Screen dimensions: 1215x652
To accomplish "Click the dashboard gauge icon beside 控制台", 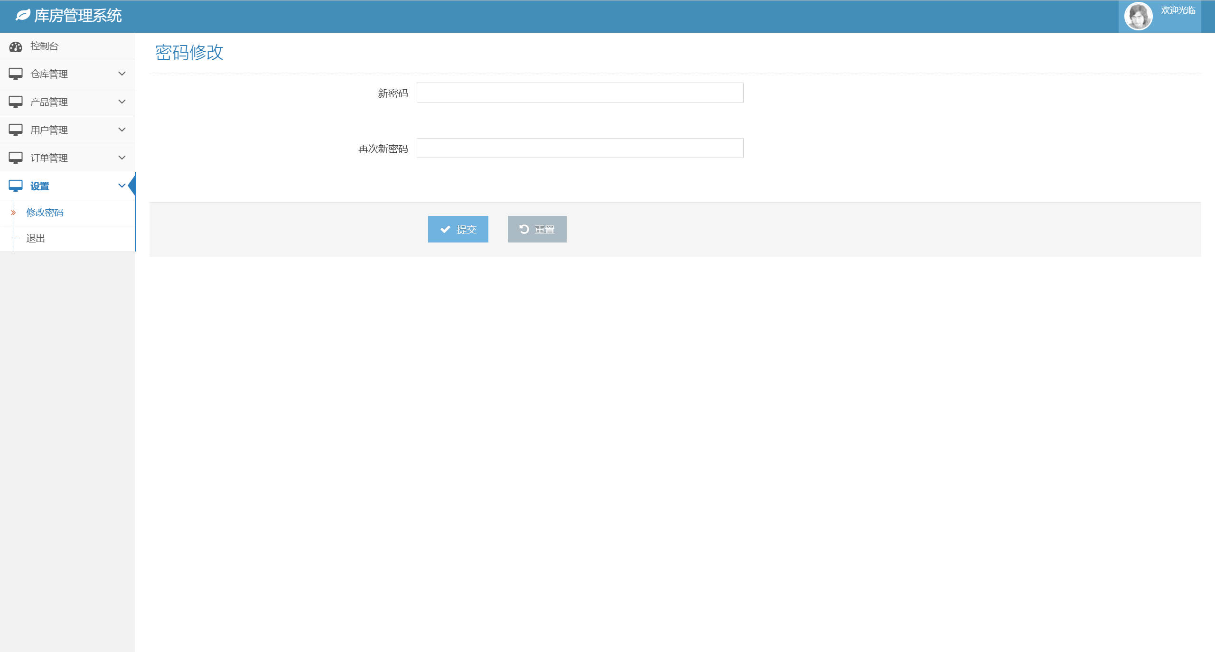I will [x=16, y=47].
